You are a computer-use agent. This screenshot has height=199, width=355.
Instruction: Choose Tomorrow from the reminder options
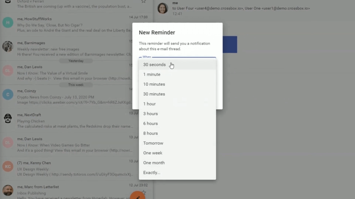point(153,143)
